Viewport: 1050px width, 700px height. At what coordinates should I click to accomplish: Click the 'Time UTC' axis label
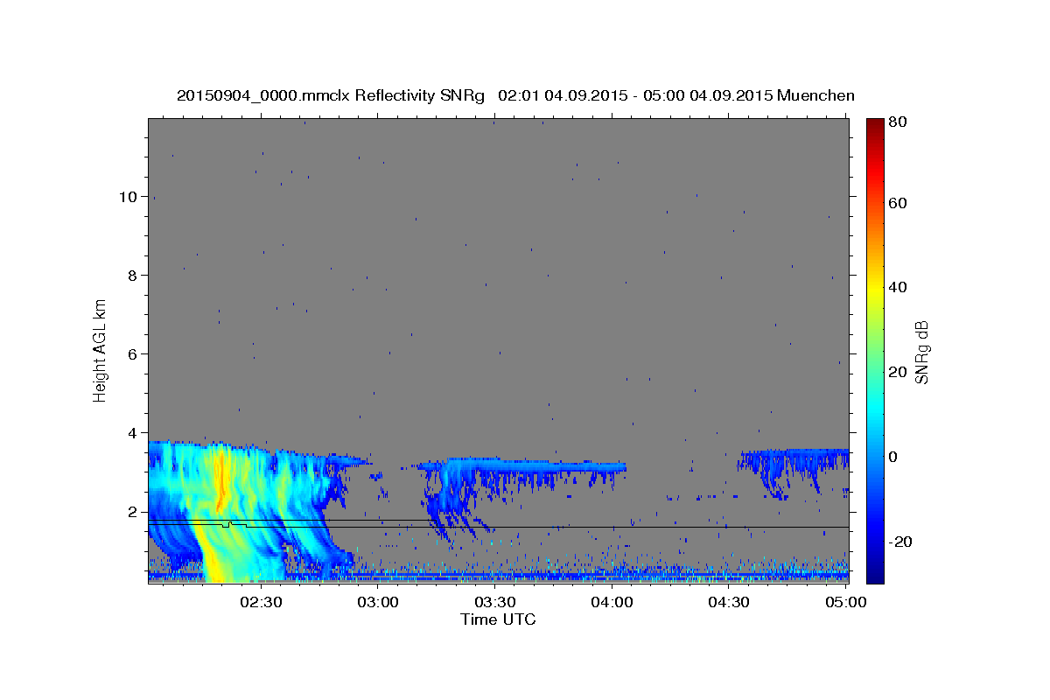498,619
